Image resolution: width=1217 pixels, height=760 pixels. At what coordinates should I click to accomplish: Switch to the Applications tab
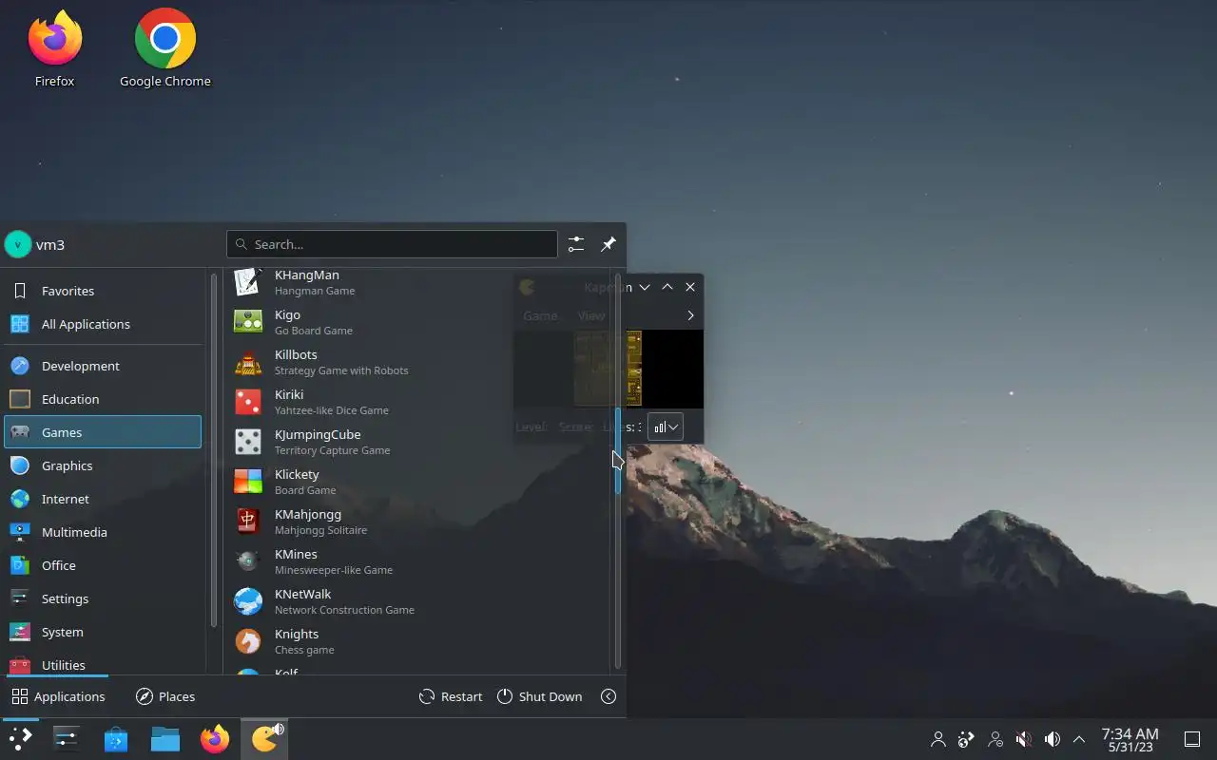tap(58, 696)
